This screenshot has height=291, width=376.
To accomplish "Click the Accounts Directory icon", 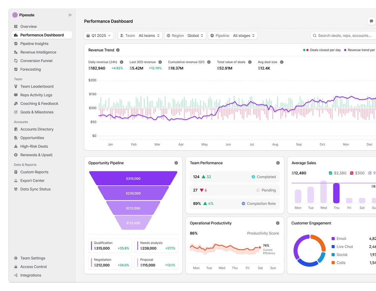I will 16,129.
